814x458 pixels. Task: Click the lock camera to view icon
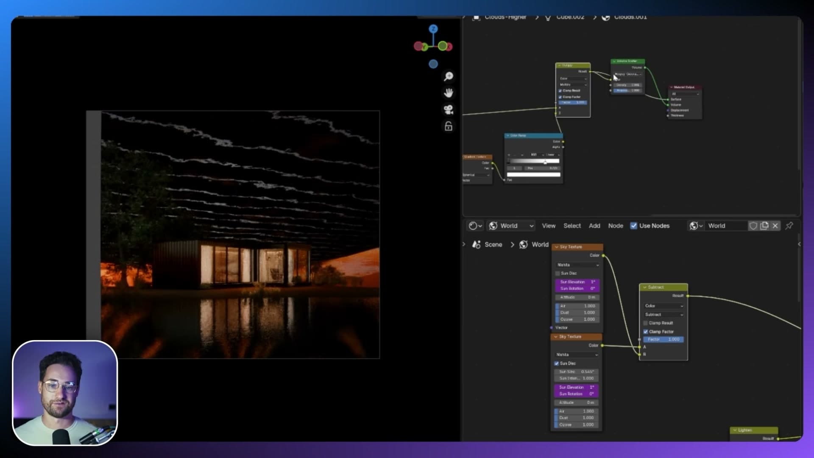pos(449,126)
